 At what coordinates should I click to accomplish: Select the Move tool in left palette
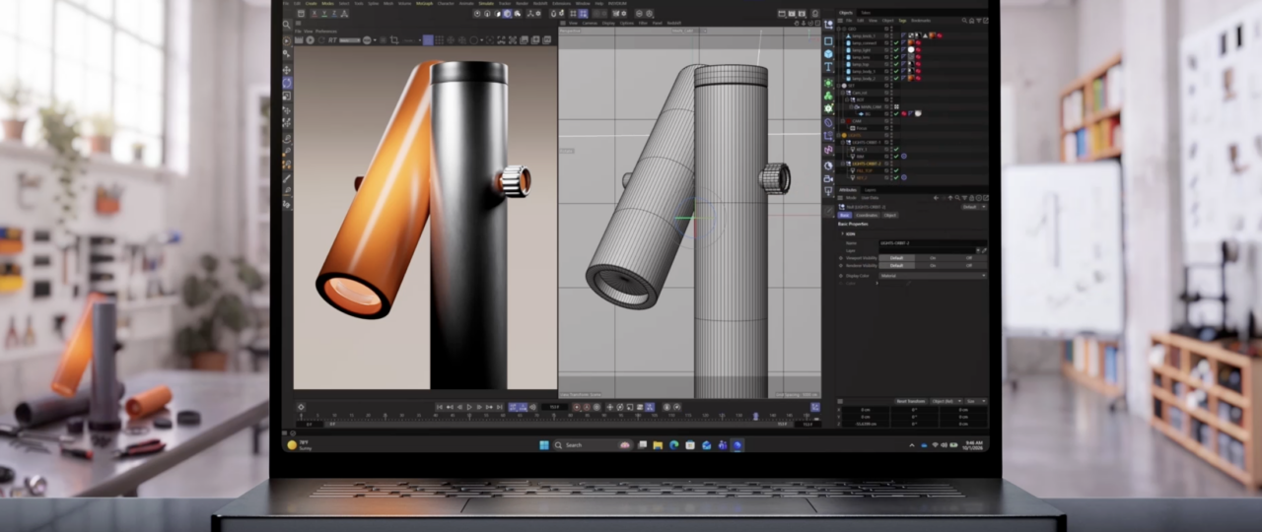[x=287, y=70]
